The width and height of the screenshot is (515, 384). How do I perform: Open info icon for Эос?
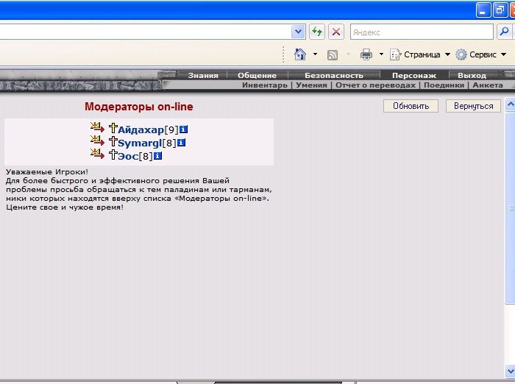[157, 156]
